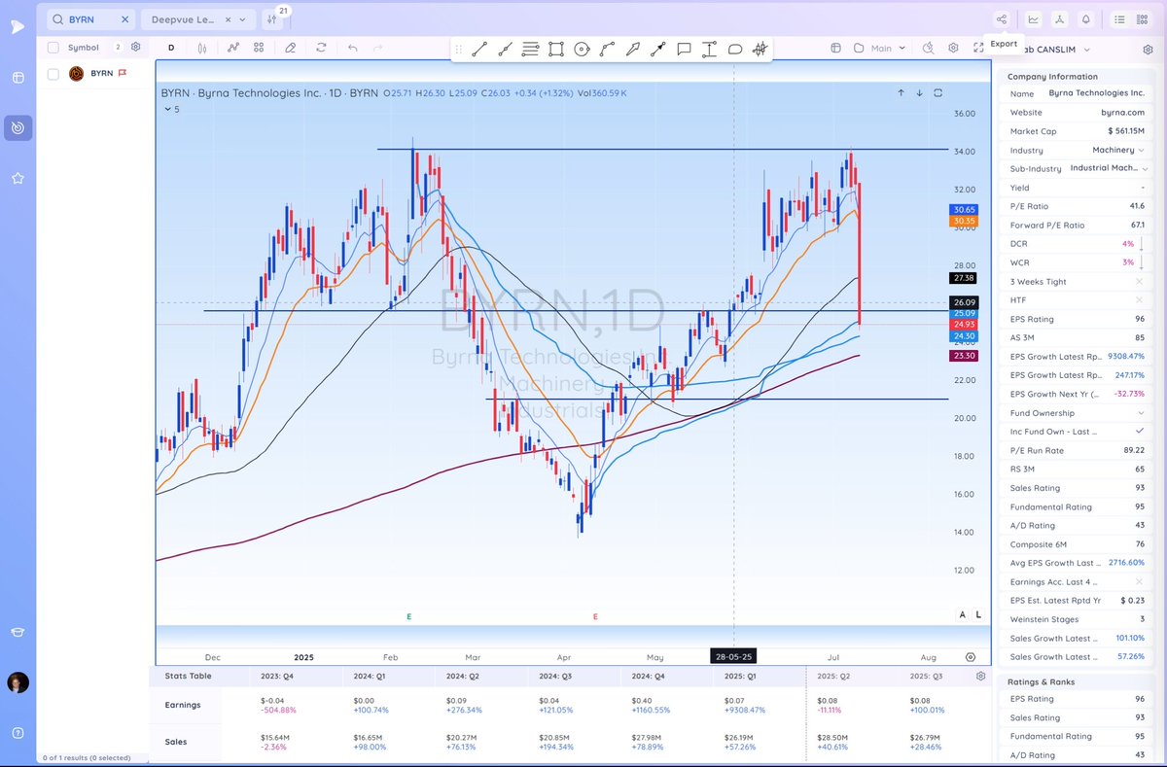Click the alerts bell icon
This screenshot has width=1167, height=767.
point(1085,18)
